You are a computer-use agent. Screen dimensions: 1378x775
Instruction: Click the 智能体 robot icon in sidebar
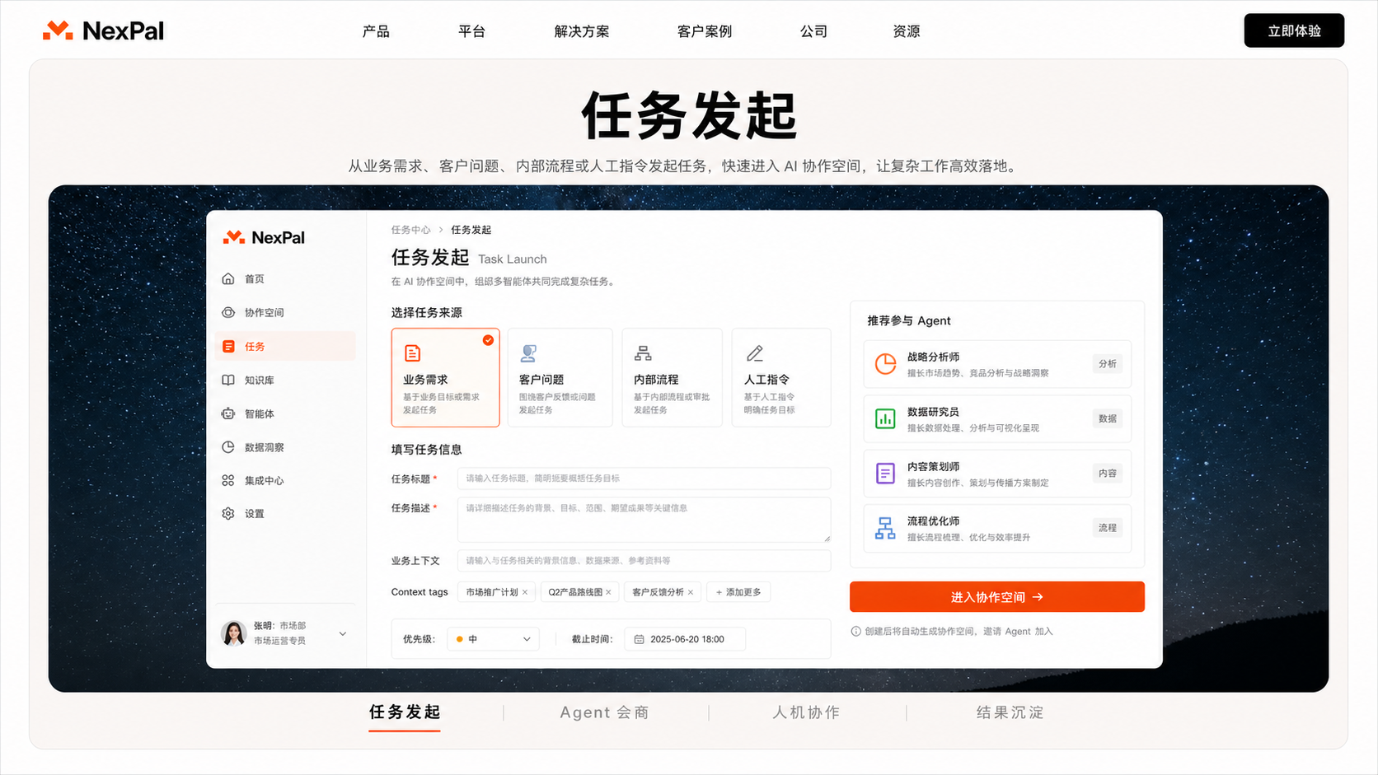click(228, 414)
